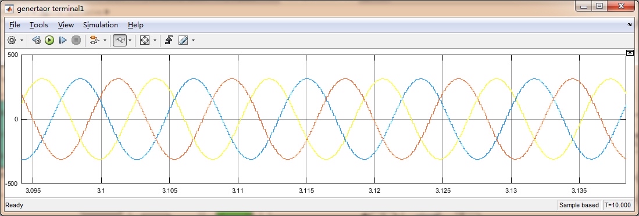Expand the measurements dropdown arrow
The width and height of the screenshot is (639, 216).
pos(193,41)
